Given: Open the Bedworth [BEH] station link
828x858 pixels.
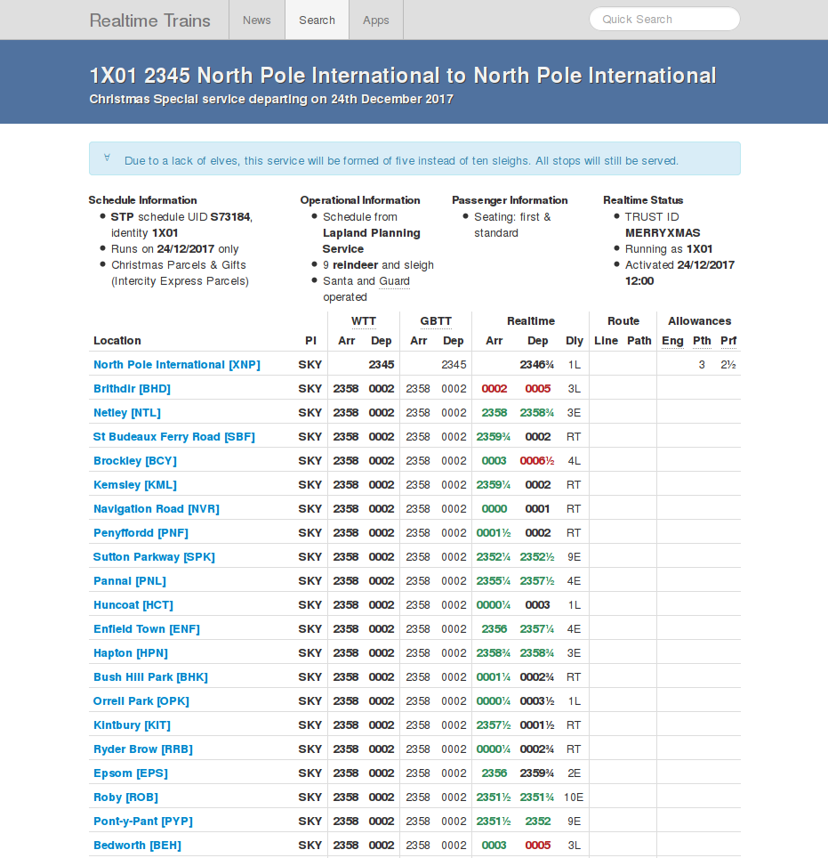Looking at the screenshot, I should pyautogui.click(x=137, y=846).
